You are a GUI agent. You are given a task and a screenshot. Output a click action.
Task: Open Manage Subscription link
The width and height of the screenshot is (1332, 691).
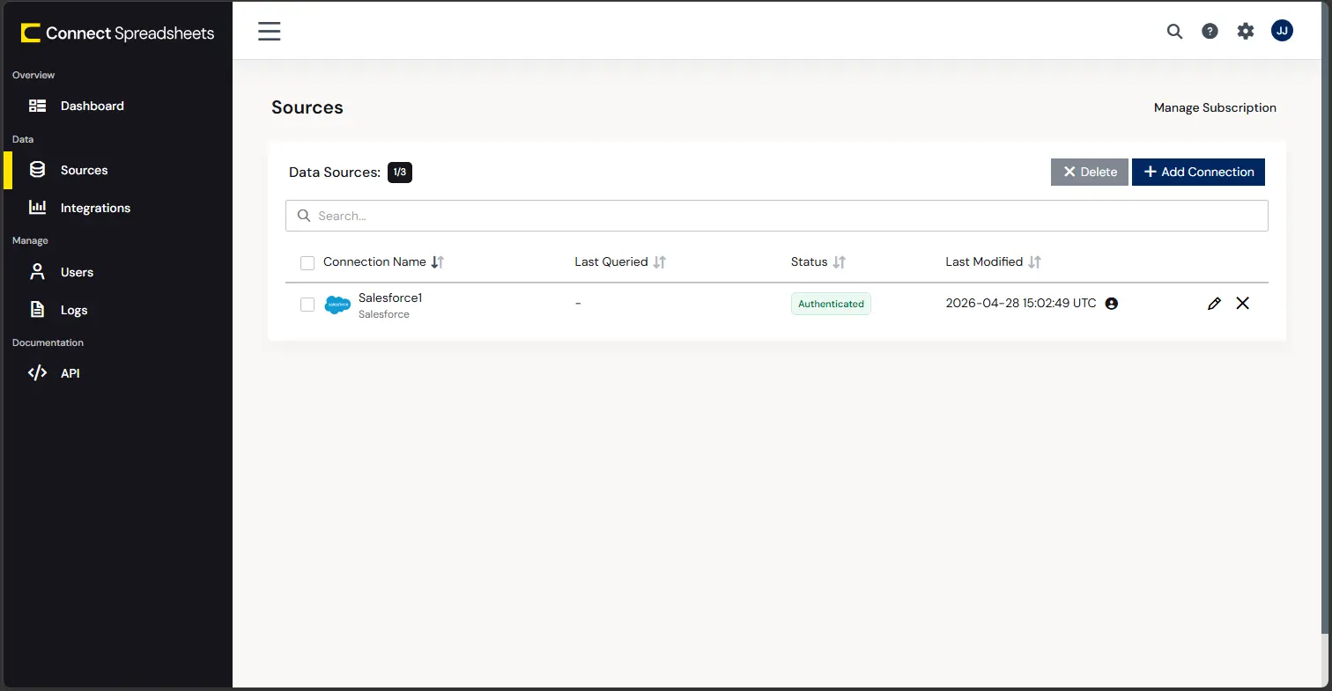pyautogui.click(x=1215, y=107)
